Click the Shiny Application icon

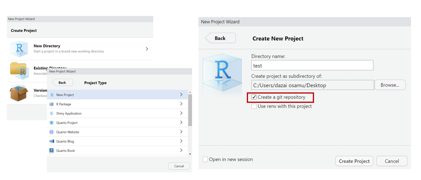click(x=52, y=113)
